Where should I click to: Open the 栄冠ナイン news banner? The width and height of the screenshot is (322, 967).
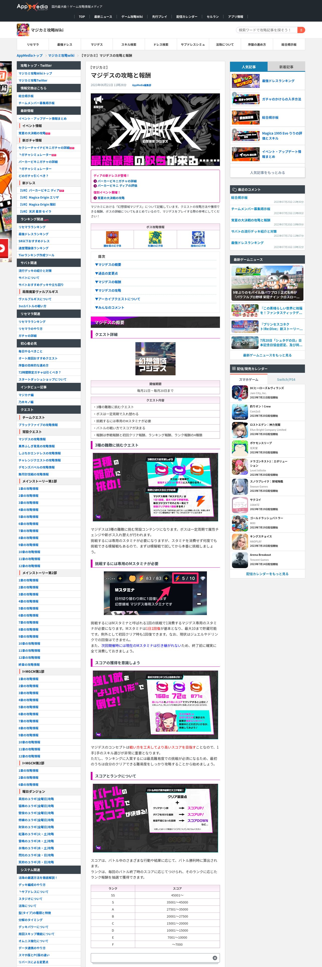click(x=267, y=283)
